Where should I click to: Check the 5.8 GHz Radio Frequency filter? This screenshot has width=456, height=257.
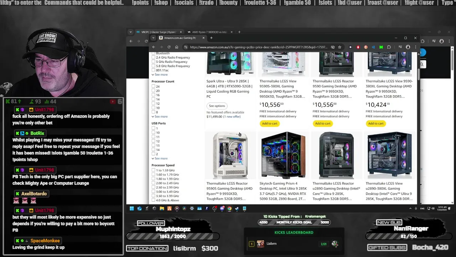pyautogui.click(x=154, y=66)
